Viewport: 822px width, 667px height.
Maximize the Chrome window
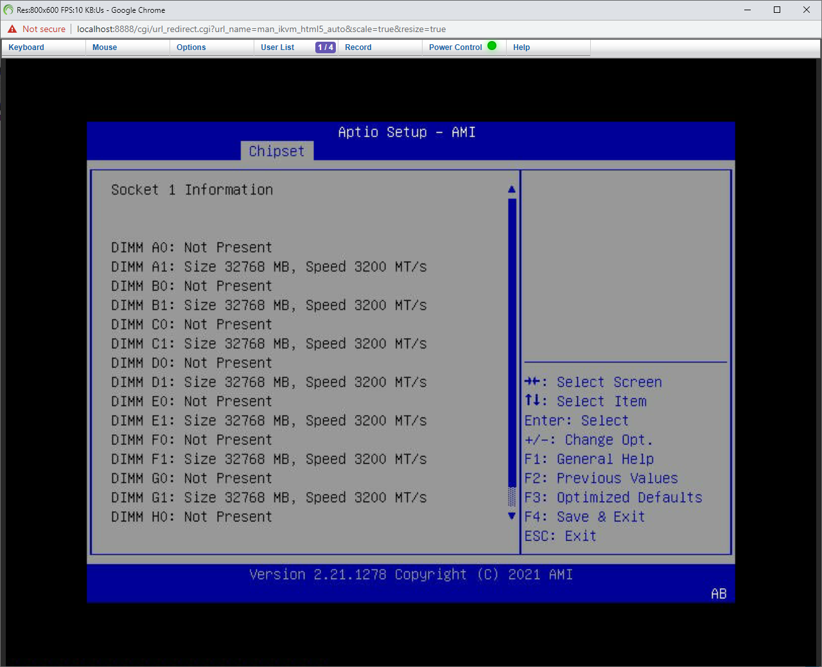(x=777, y=10)
